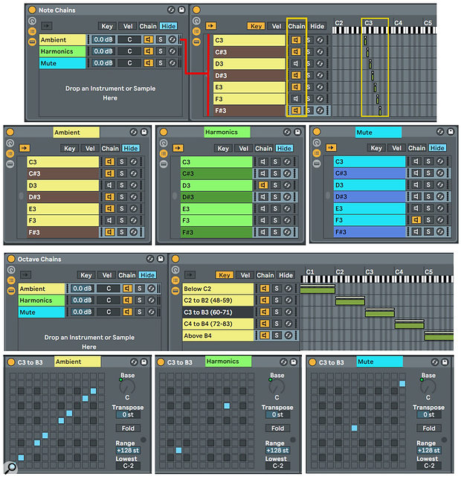Deactivate the D3 chain in Harmonics rack

(x=263, y=185)
